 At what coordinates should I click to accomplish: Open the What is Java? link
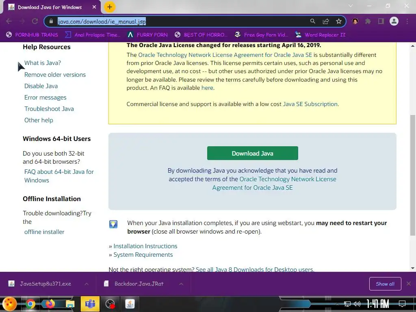tap(42, 63)
